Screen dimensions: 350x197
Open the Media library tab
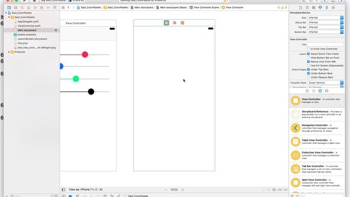coord(326,91)
